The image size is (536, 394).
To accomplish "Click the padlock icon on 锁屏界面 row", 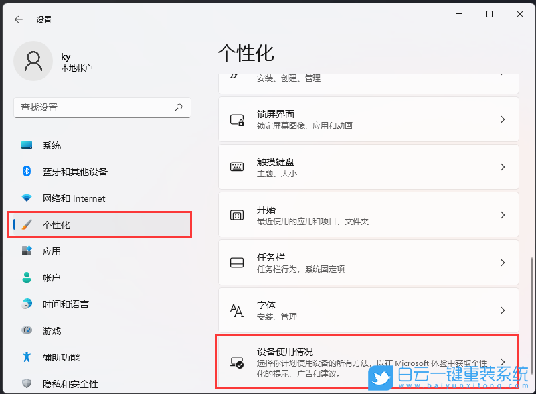I will point(237,119).
